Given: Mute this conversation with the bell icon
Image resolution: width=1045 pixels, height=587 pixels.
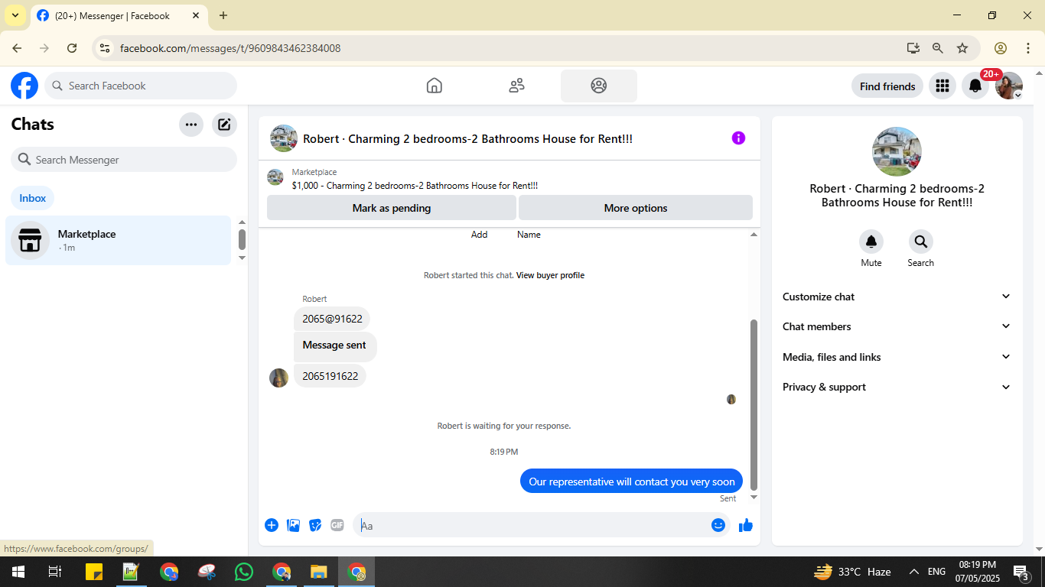Looking at the screenshot, I should pyautogui.click(x=871, y=242).
